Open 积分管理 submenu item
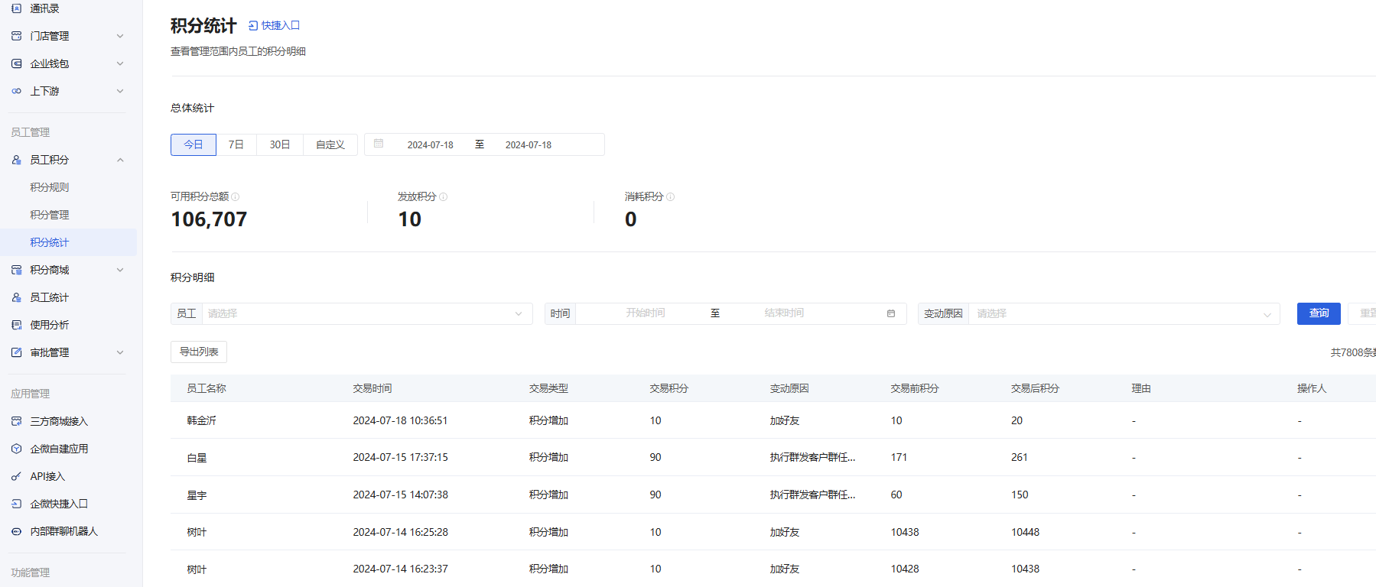The image size is (1376, 587). (50, 215)
